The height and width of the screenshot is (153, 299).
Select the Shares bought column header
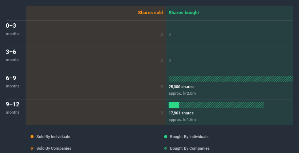pyautogui.click(x=184, y=13)
